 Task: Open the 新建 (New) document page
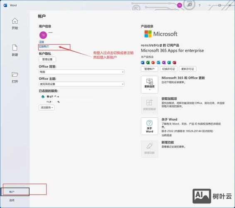coord(15,50)
